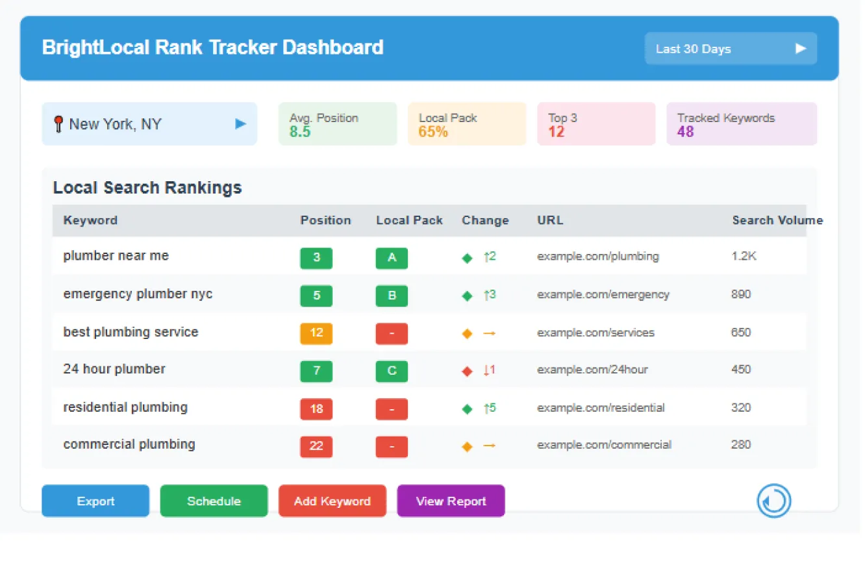Screen dimensions: 865x567
Task: Click the example.com/emergency link
Action: pyautogui.click(x=603, y=294)
